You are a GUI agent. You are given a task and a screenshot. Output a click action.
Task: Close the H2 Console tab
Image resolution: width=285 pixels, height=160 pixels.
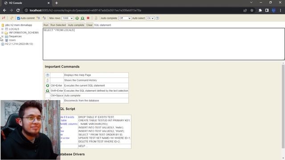(x=49, y=3)
